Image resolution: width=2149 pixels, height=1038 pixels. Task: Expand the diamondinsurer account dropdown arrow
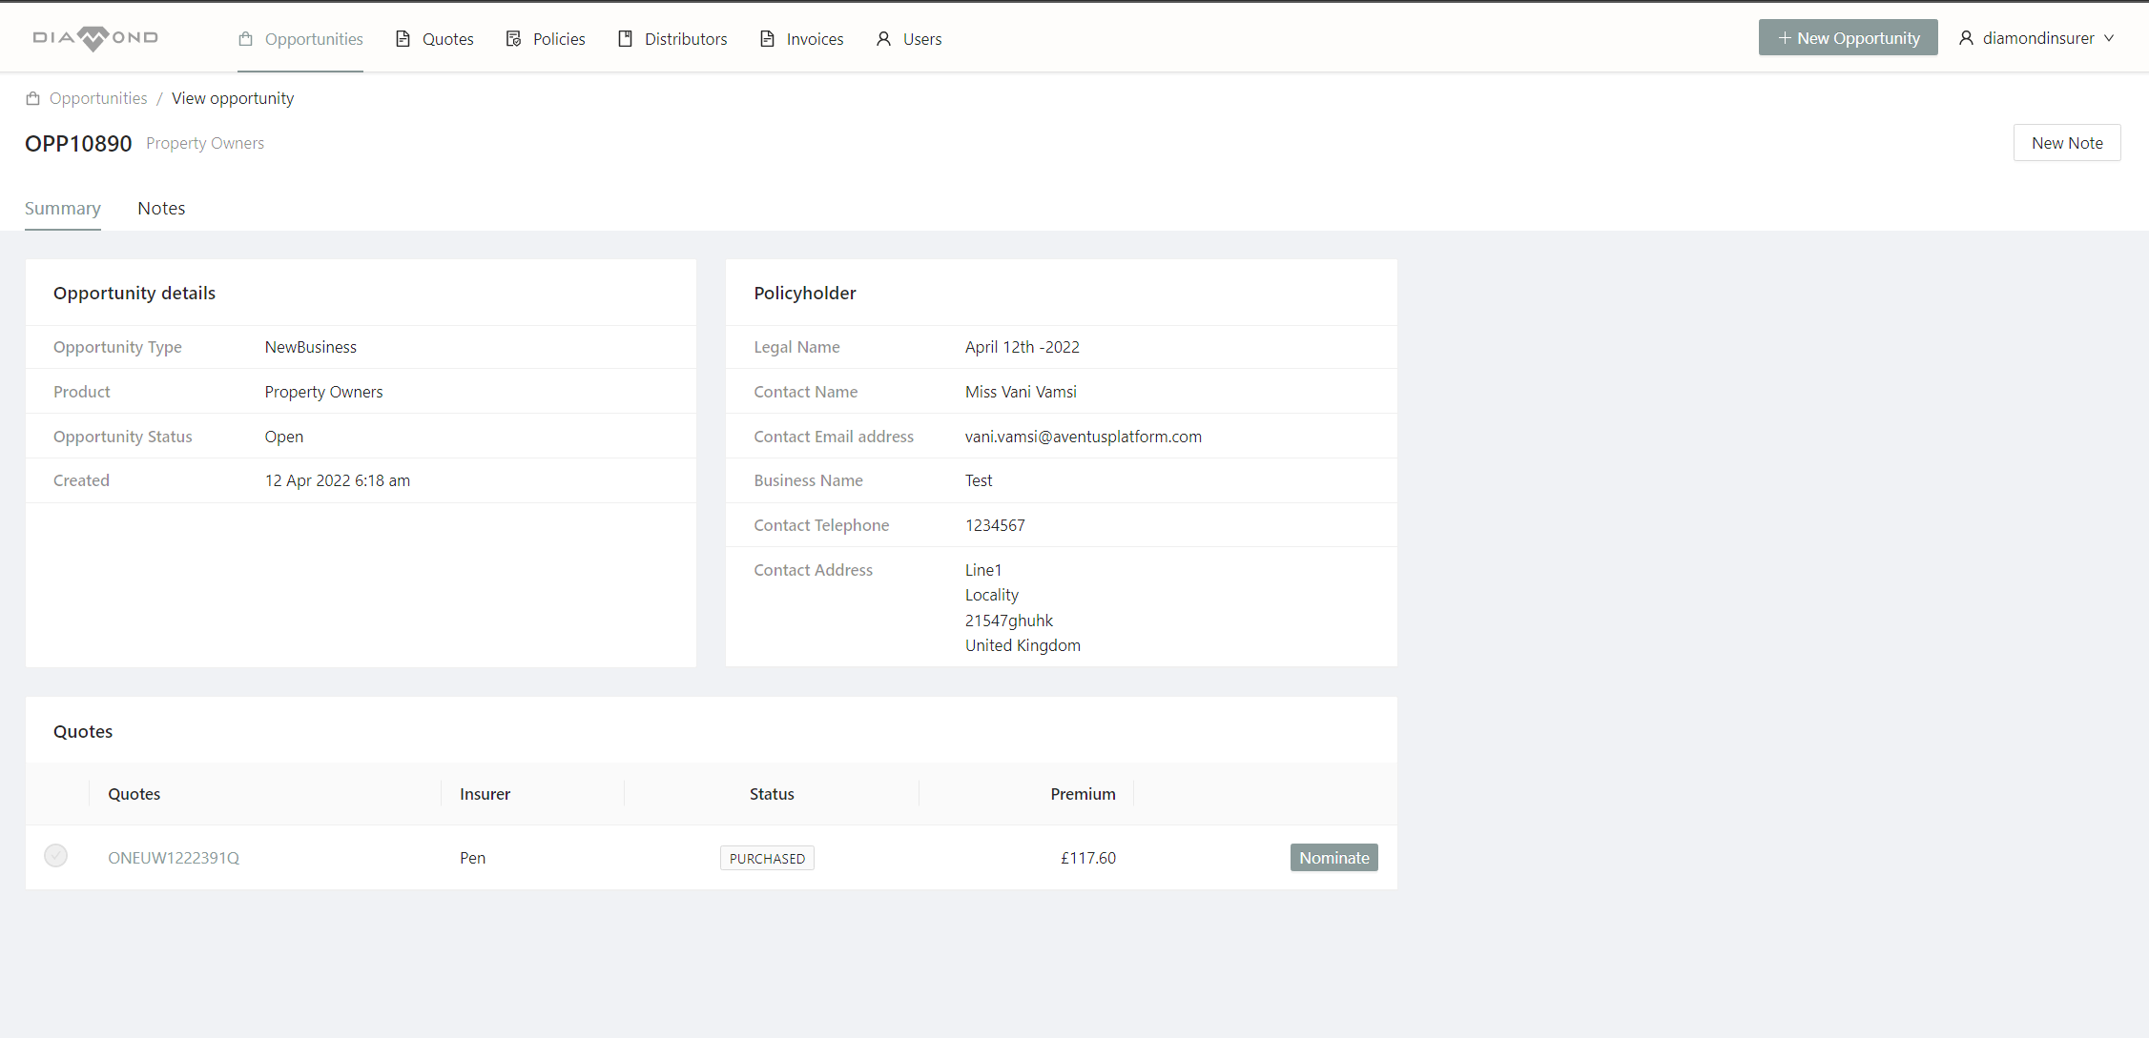coord(2109,38)
